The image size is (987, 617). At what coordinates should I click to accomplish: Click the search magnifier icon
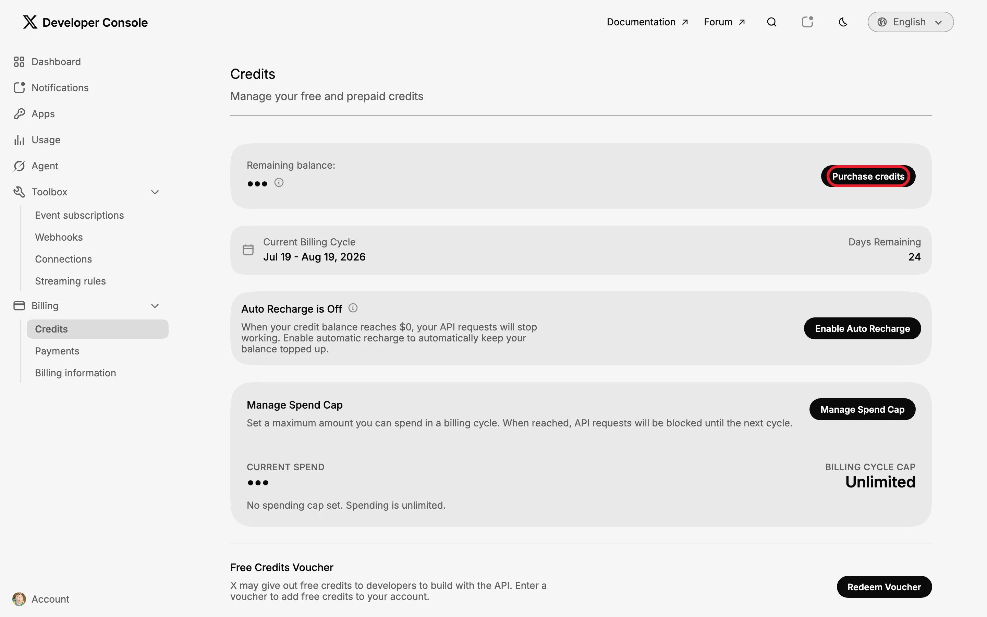tap(771, 22)
